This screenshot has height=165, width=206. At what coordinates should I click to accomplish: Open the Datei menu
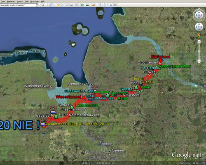(x=3, y=1)
